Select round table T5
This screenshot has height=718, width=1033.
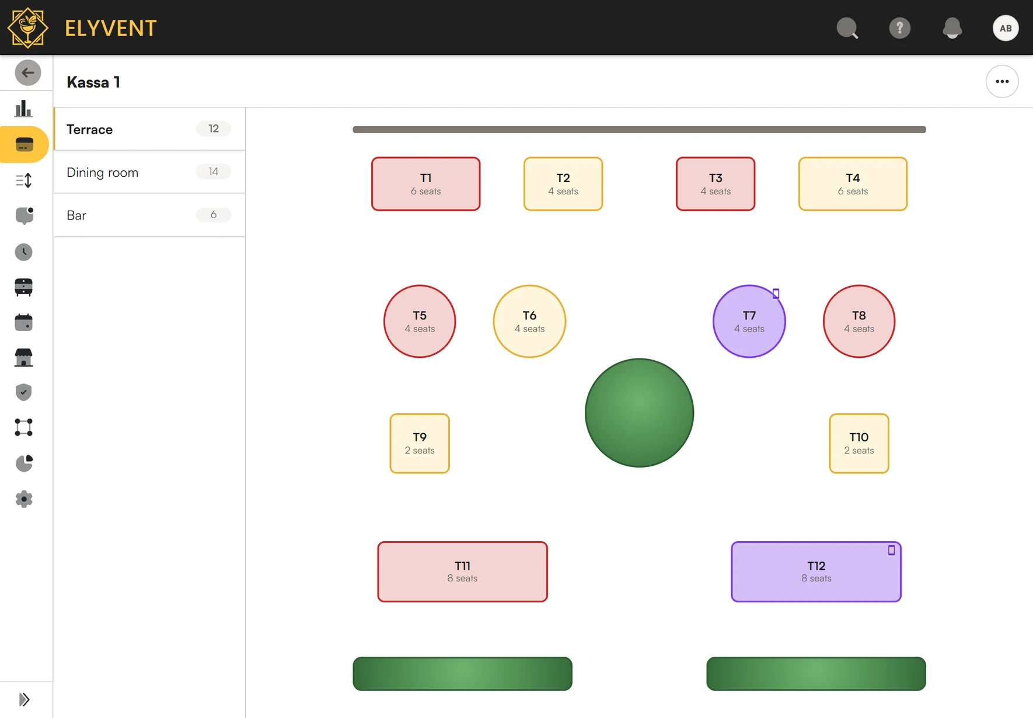(x=420, y=321)
